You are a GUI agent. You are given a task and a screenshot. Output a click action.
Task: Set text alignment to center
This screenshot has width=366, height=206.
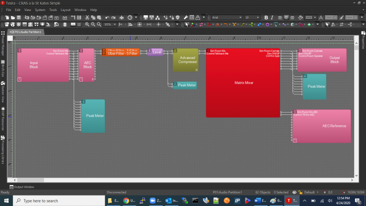click(286, 17)
